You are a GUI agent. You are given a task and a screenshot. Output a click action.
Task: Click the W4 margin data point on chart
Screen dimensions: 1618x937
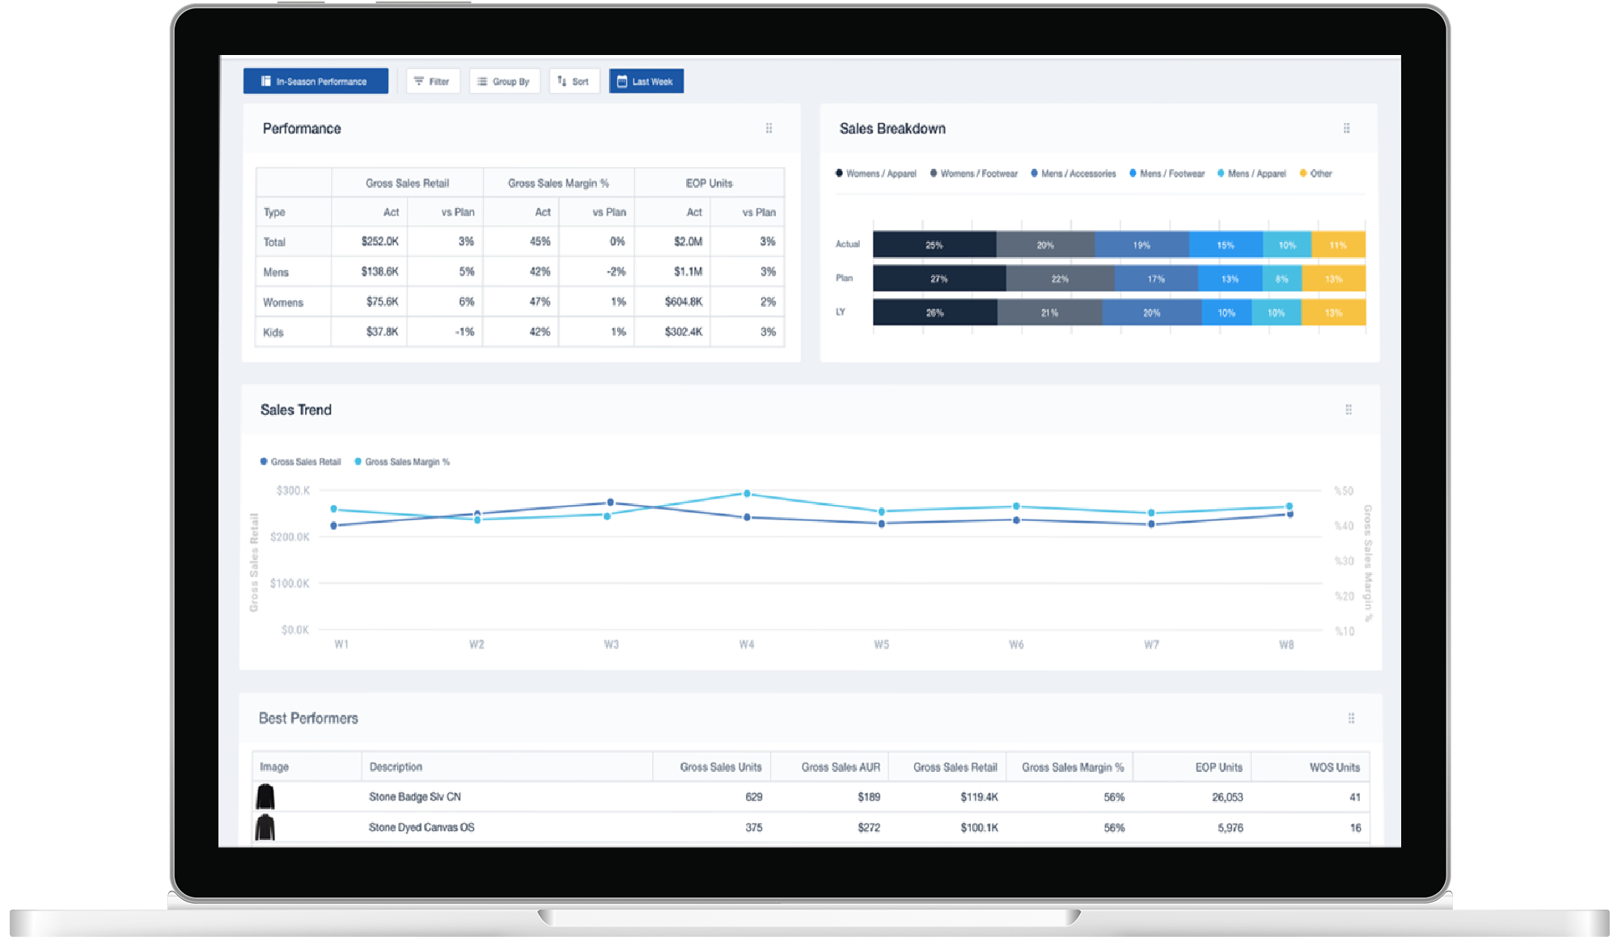tap(747, 493)
